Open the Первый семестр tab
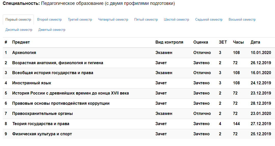The width and height of the screenshot is (275, 146). click(18, 19)
